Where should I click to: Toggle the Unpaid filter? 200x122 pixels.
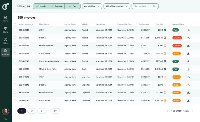(41, 6)
